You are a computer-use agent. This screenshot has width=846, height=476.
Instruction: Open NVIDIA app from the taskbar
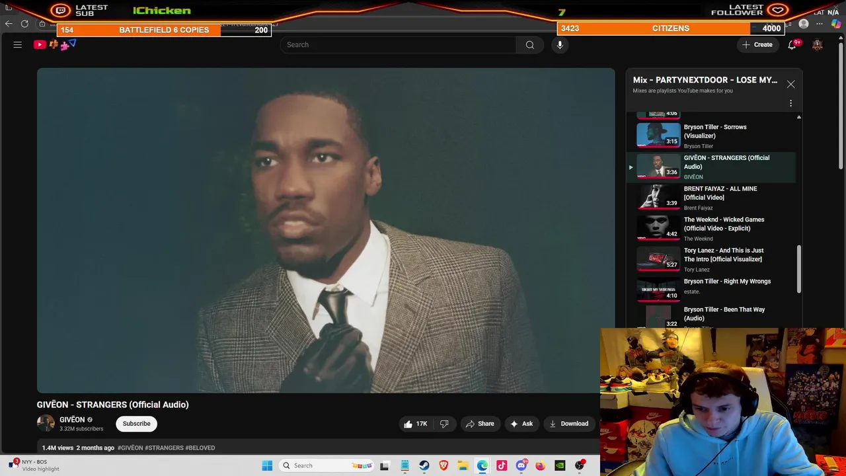click(x=560, y=465)
